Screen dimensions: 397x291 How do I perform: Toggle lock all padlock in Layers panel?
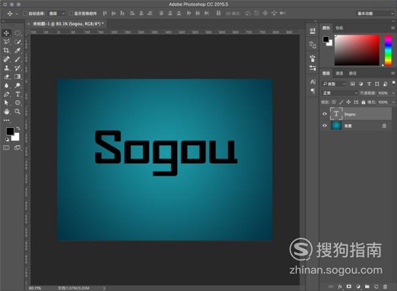[363, 102]
